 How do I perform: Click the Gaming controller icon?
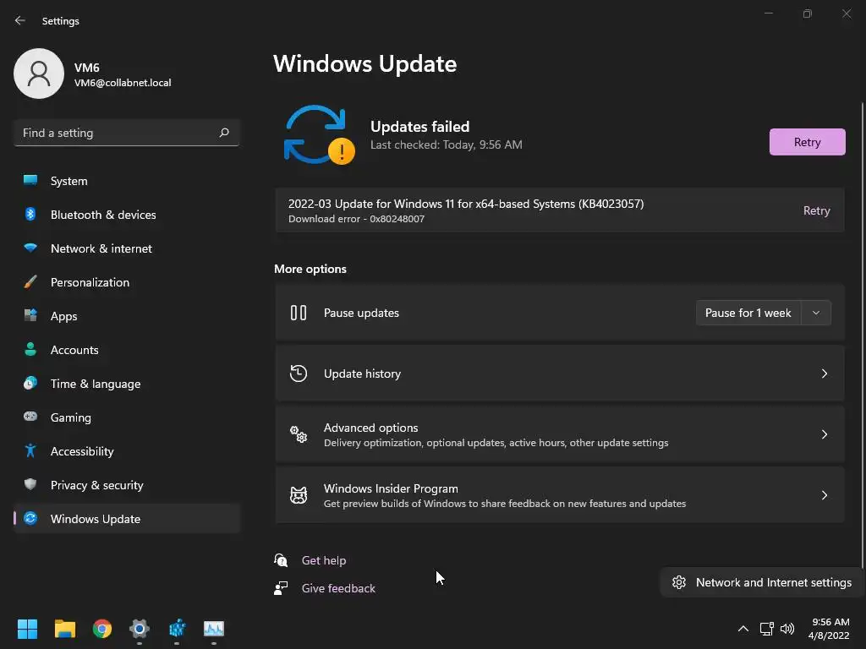coord(30,416)
